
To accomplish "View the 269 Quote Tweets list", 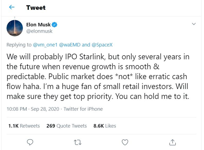I will click(66, 126).
